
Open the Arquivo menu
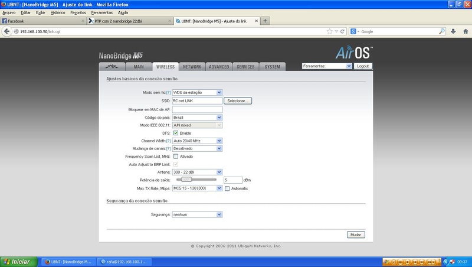tap(9, 12)
